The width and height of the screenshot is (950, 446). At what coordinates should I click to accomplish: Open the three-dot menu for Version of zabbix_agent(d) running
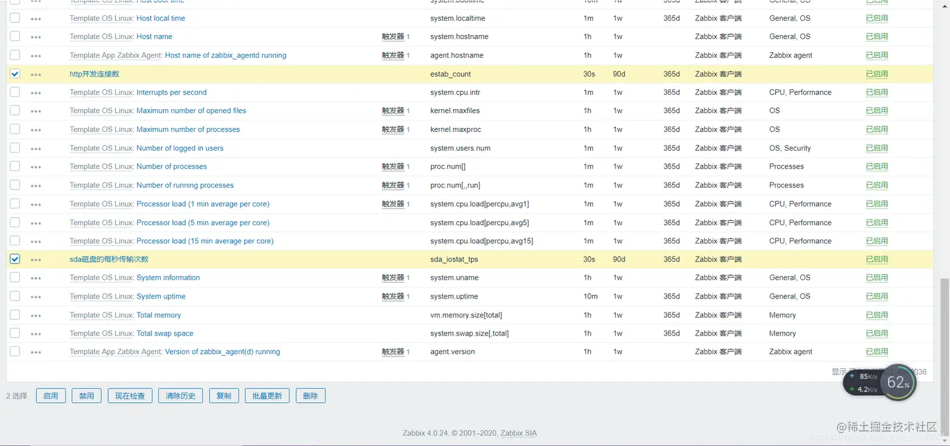click(36, 353)
